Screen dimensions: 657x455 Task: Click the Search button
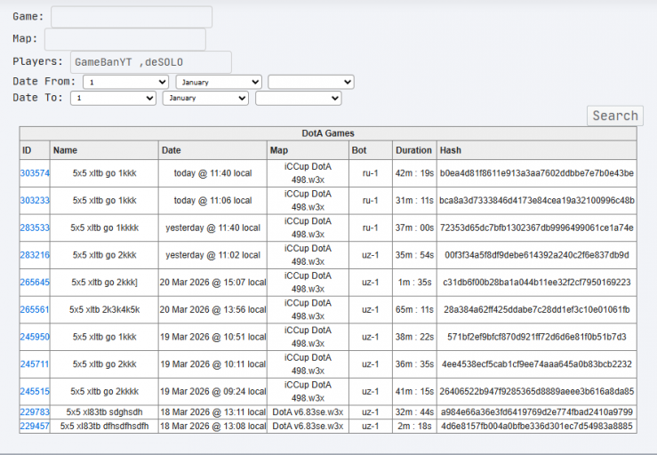point(615,116)
